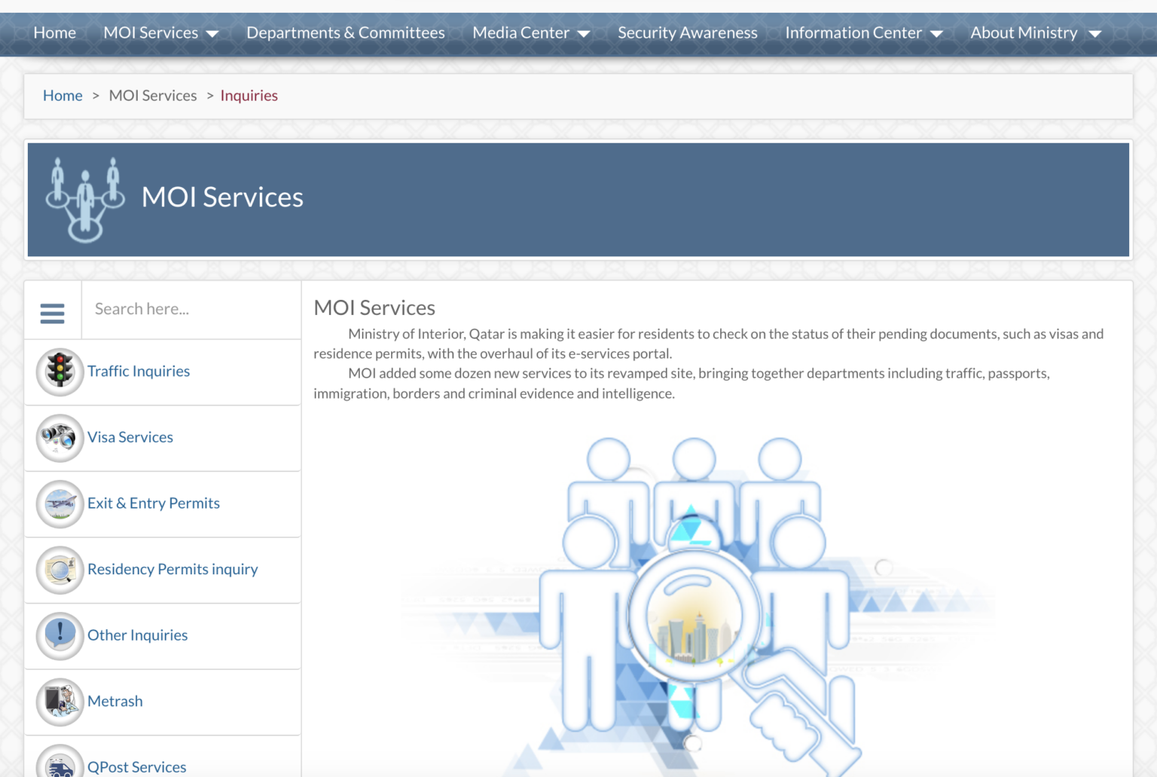
Task: Click the Other Inquiries exclamation icon
Action: (60, 635)
